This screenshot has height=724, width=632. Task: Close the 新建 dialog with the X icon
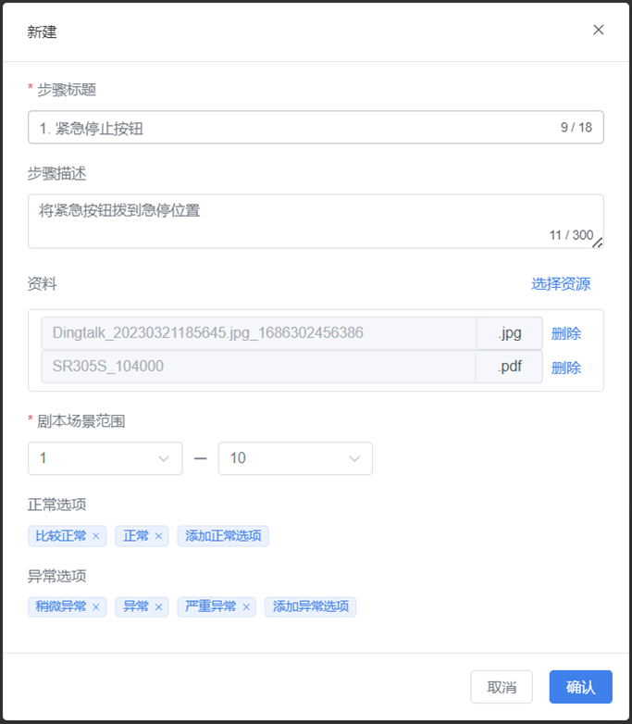point(599,30)
